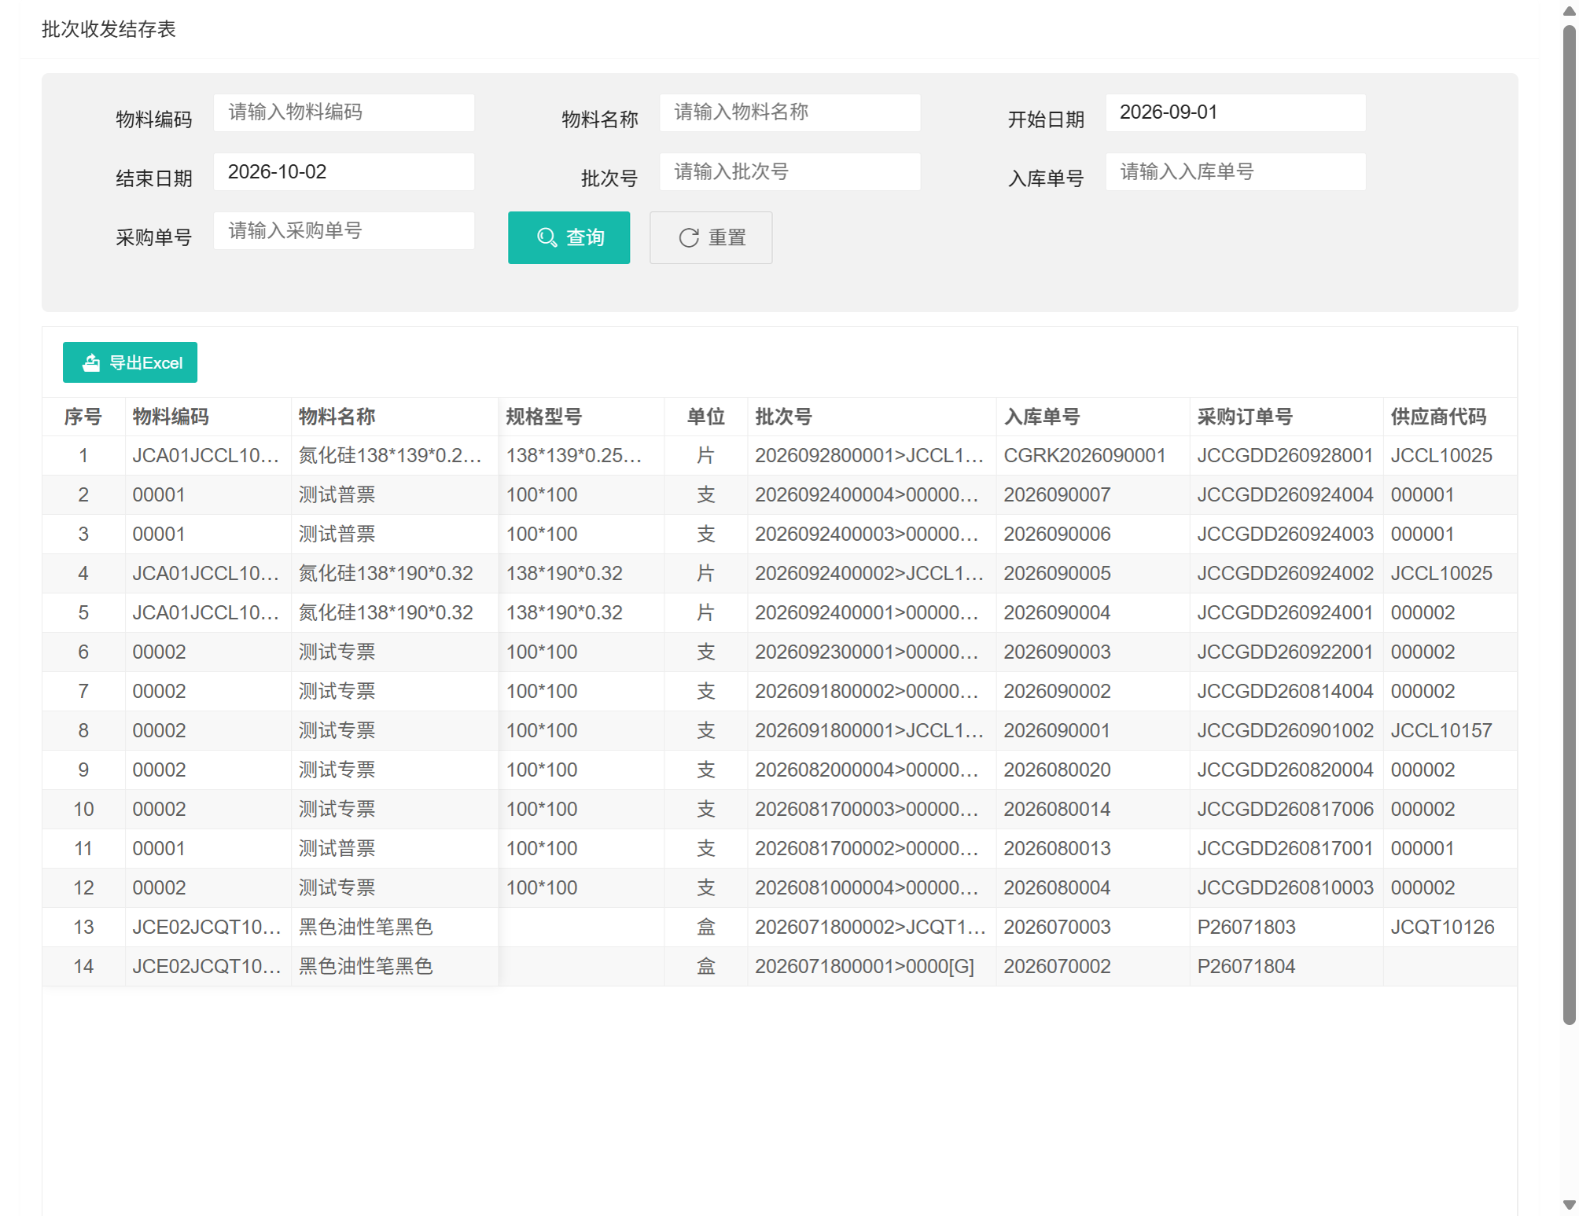Screen dimensions: 1579x1216
Task: Click the 导出Excel export button
Action: tap(130, 362)
